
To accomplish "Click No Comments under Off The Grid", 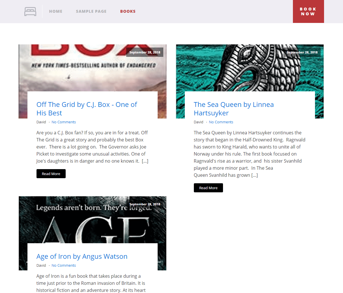I will tap(64, 122).
